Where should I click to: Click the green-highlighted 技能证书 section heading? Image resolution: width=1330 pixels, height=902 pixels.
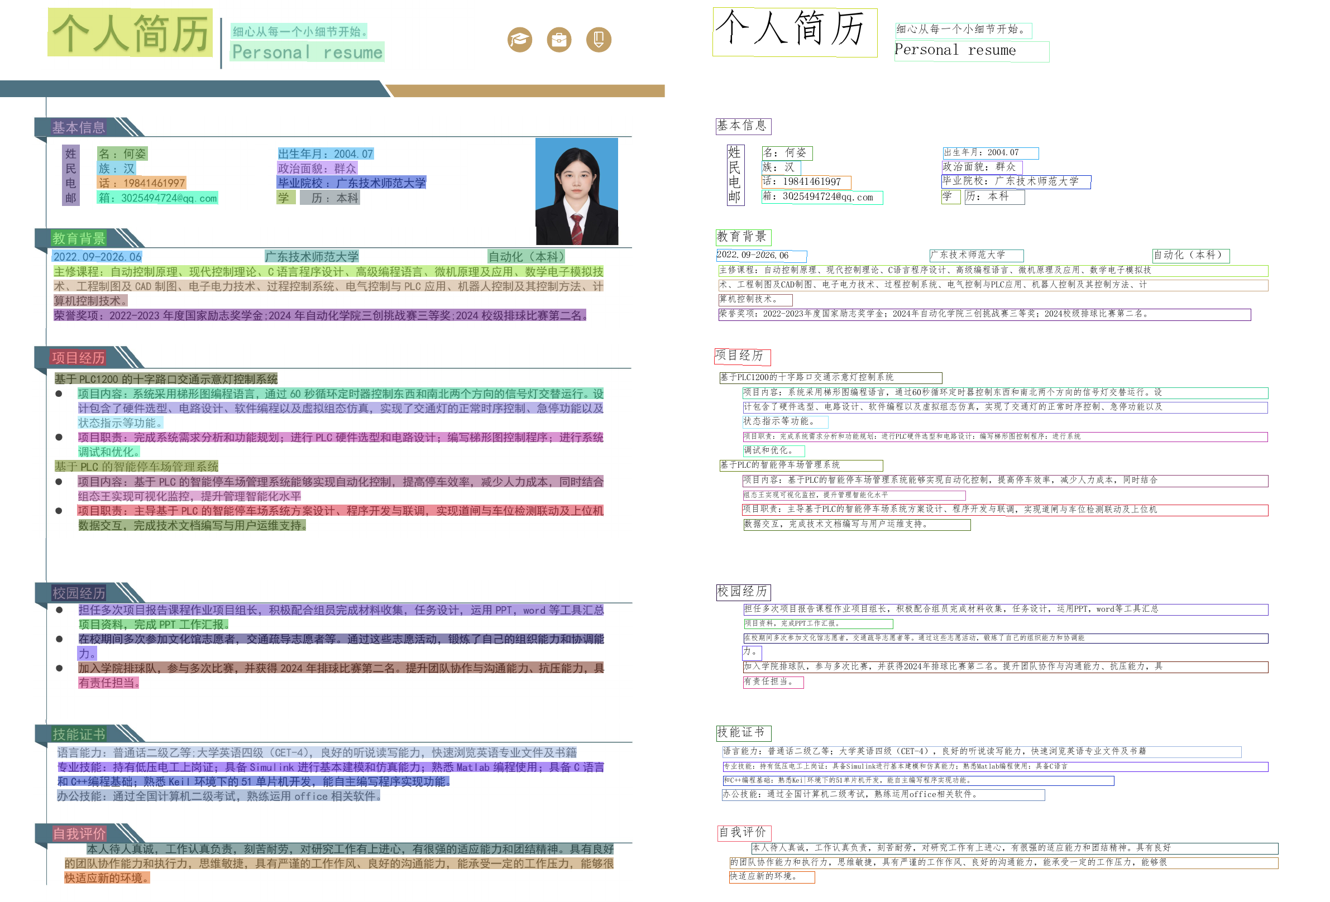point(78,734)
